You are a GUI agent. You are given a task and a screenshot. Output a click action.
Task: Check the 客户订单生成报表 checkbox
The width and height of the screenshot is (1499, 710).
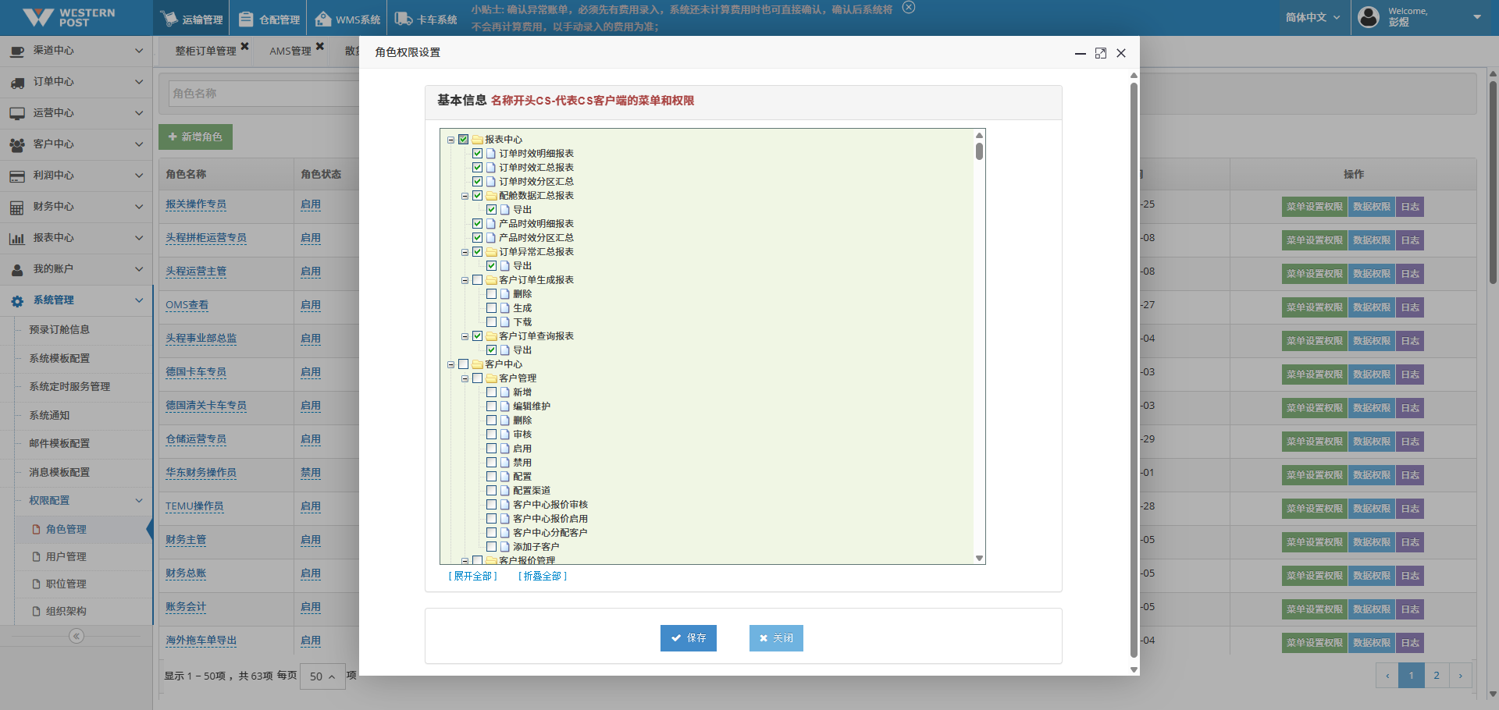coord(477,280)
